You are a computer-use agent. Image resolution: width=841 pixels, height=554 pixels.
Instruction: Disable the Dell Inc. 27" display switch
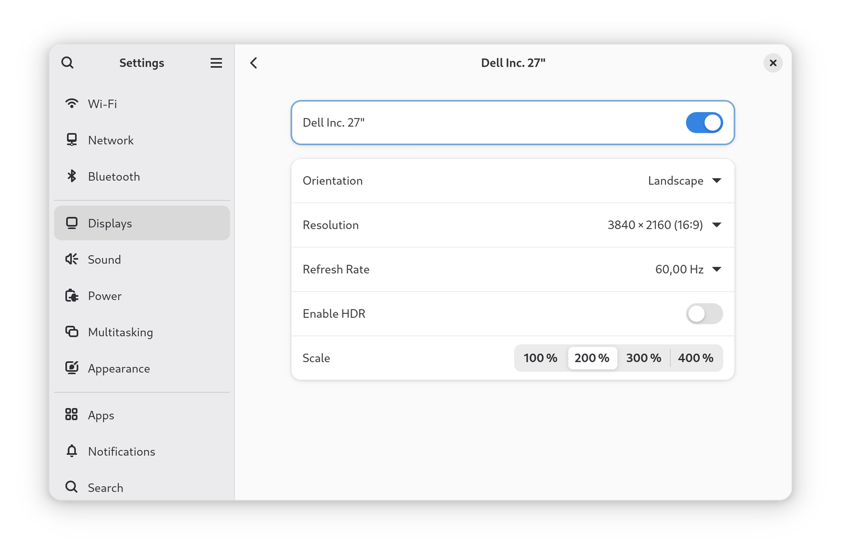coord(704,123)
